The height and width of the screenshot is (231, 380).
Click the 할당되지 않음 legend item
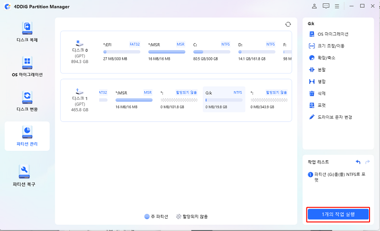192,216
